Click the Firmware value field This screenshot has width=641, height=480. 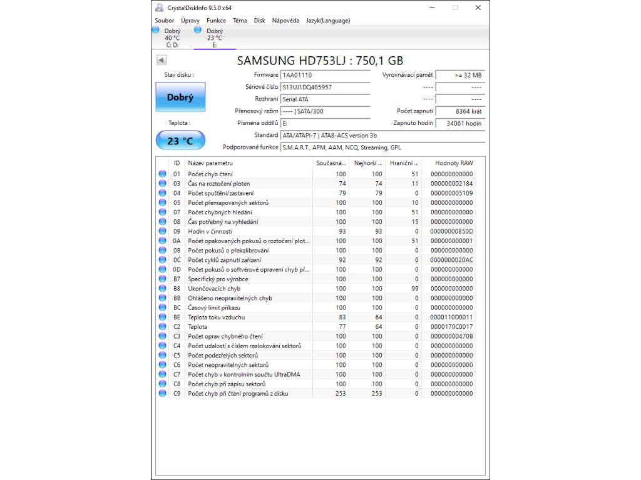click(325, 75)
